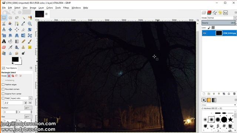The height and width of the screenshot is (133, 237).
Task: Select the Free Select lasso tool
Action: point(17,18)
